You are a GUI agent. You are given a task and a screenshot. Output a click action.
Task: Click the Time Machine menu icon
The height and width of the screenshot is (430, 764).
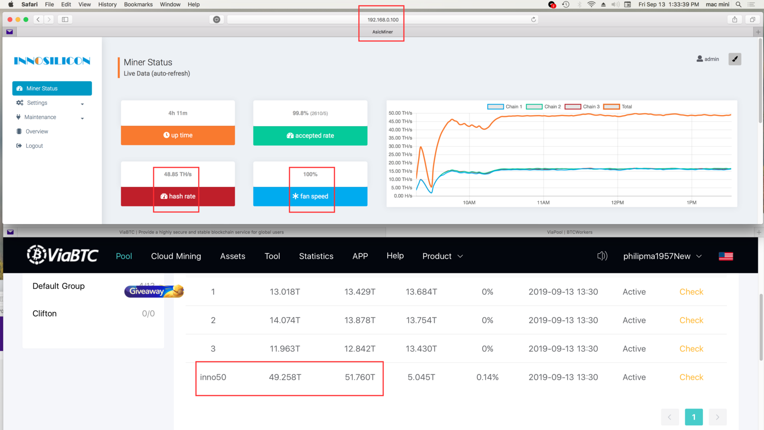click(566, 4)
